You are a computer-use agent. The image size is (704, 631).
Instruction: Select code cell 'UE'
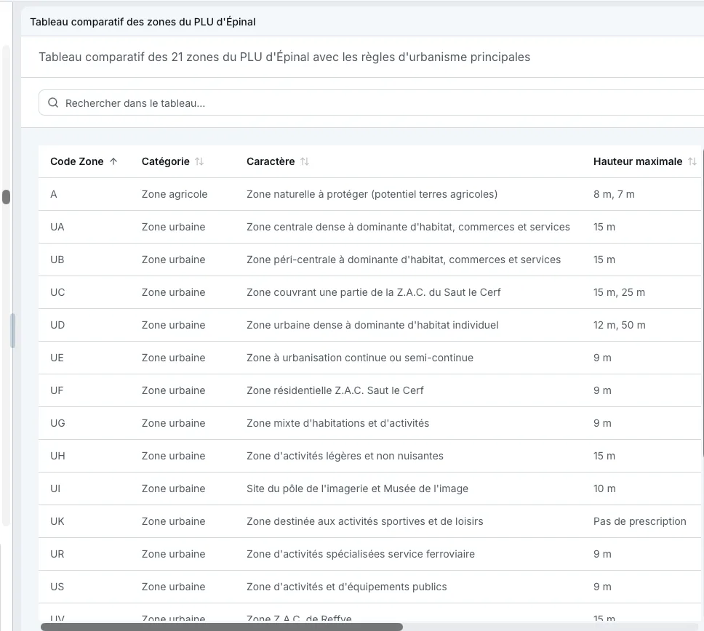(x=57, y=358)
